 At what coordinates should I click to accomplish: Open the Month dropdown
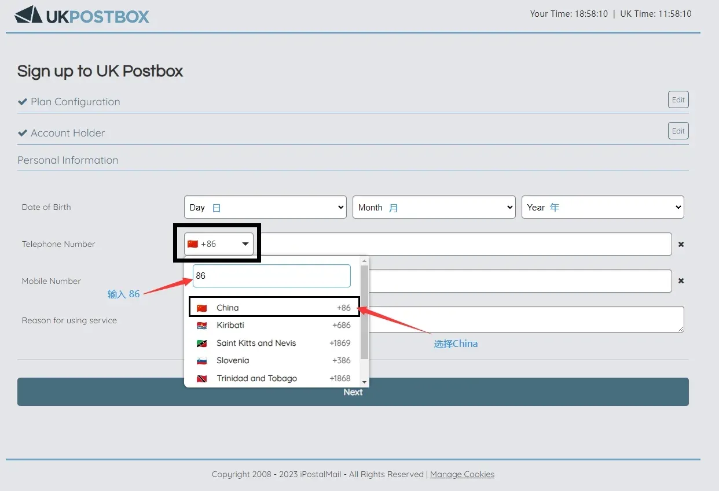coord(434,207)
